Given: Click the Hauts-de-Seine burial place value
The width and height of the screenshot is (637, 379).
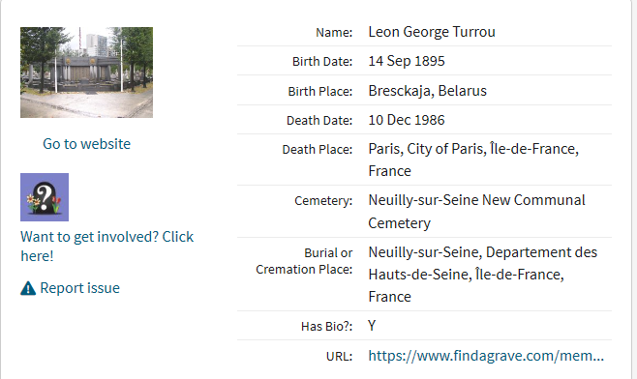Looking at the screenshot, I should point(483,275).
